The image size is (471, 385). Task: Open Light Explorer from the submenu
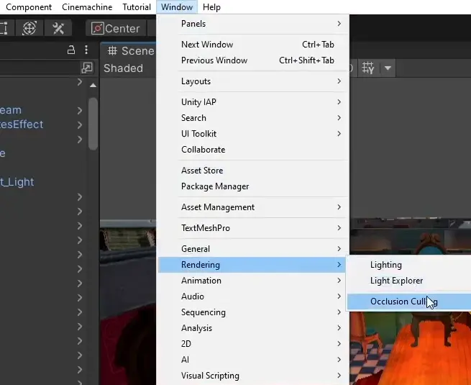[x=396, y=281]
